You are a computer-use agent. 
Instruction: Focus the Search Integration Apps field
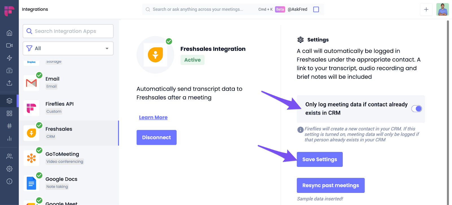point(68,31)
